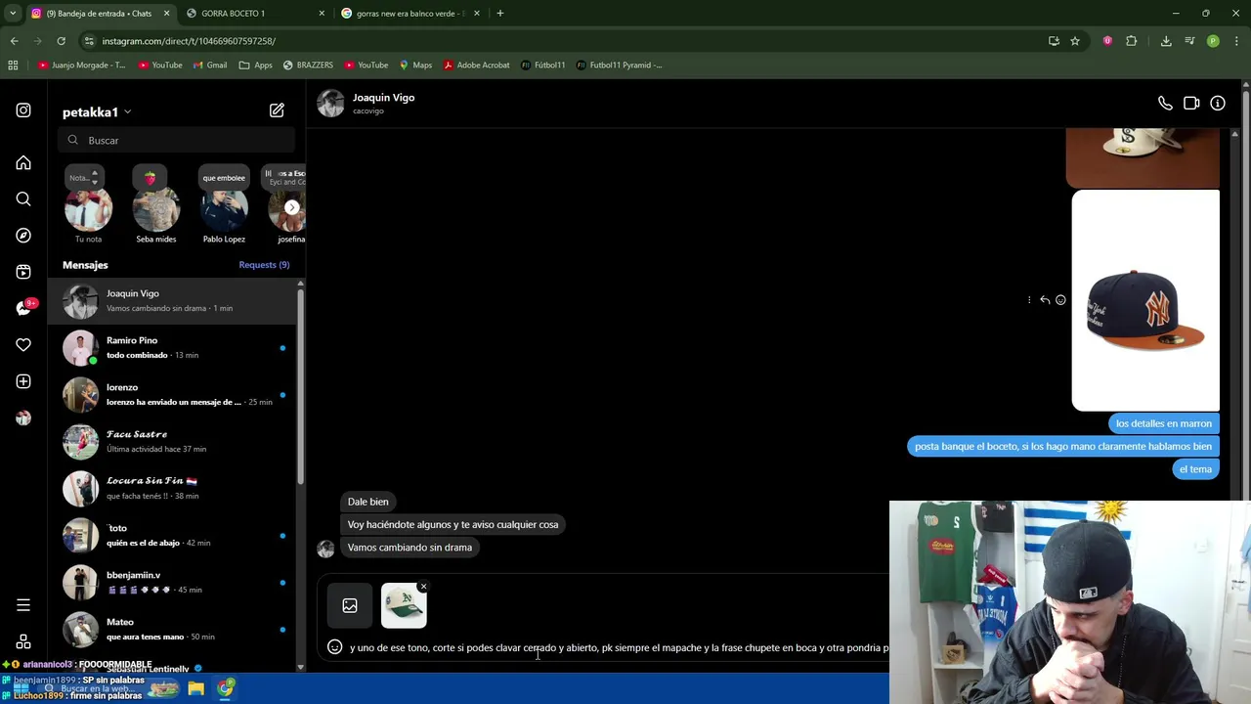Switch to the GORRA BOCETO 1 tab
The height and width of the screenshot is (704, 1251).
[254, 13]
